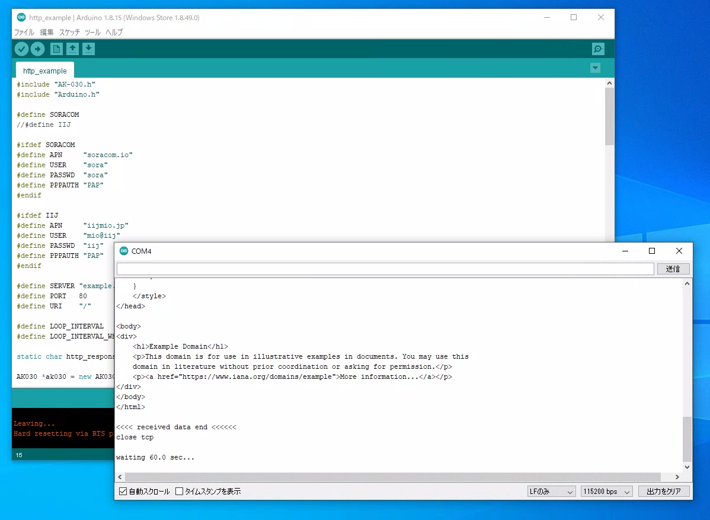Click '<<<< received data end <<<<<<' line
The width and height of the screenshot is (710, 520).
[x=176, y=427]
